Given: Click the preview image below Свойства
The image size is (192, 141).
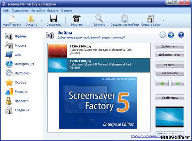Looking at the screenshot, I should tap(169, 117).
